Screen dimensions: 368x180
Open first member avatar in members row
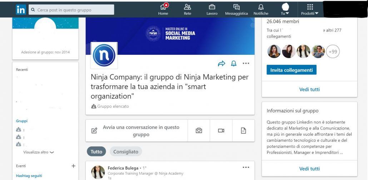tap(274, 52)
